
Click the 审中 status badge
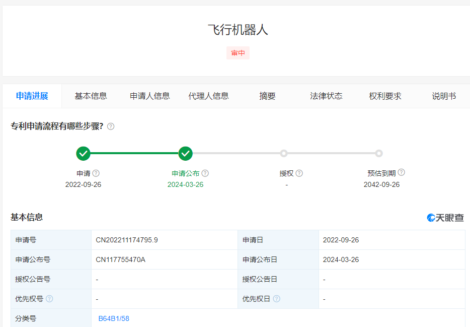pyautogui.click(x=238, y=53)
